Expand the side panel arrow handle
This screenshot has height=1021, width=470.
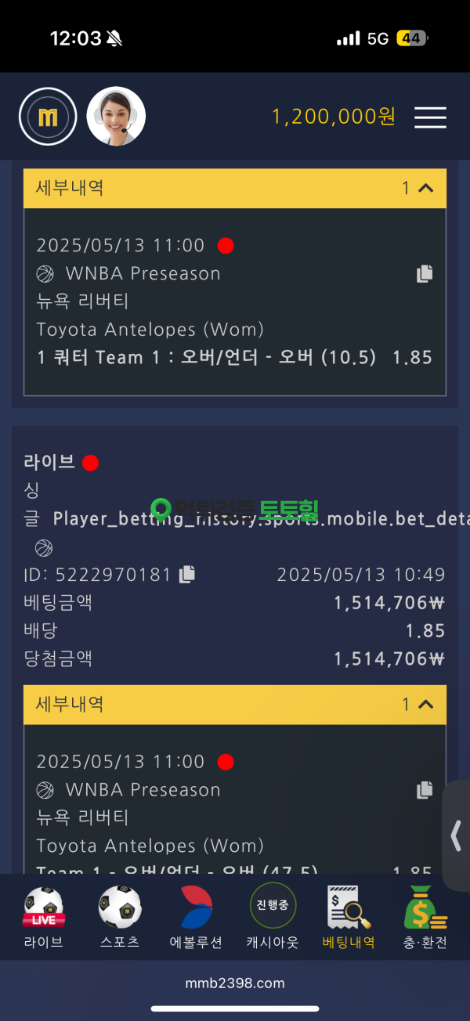pos(457,836)
